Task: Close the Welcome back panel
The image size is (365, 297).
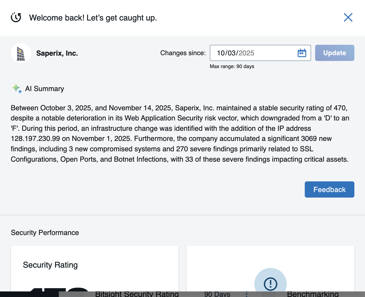Action: pyautogui.click(x=348, y=17)
